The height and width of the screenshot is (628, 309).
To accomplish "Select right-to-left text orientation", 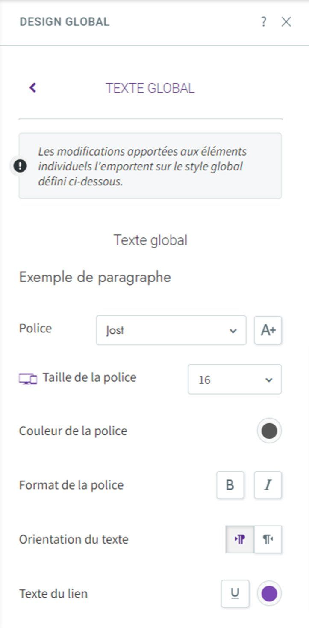I will point(268,540).
